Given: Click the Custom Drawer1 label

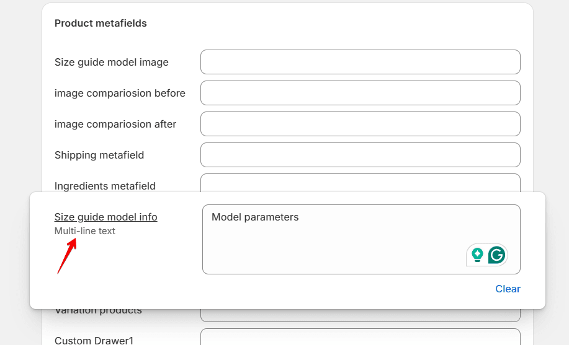Looking at the screenshot, I should (x=94, y=340).
